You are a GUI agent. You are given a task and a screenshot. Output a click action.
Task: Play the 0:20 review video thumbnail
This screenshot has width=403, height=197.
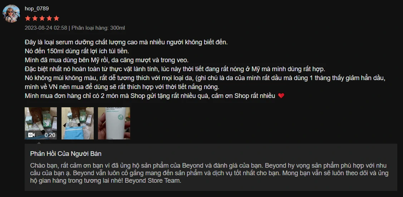[x=41, y=123]
